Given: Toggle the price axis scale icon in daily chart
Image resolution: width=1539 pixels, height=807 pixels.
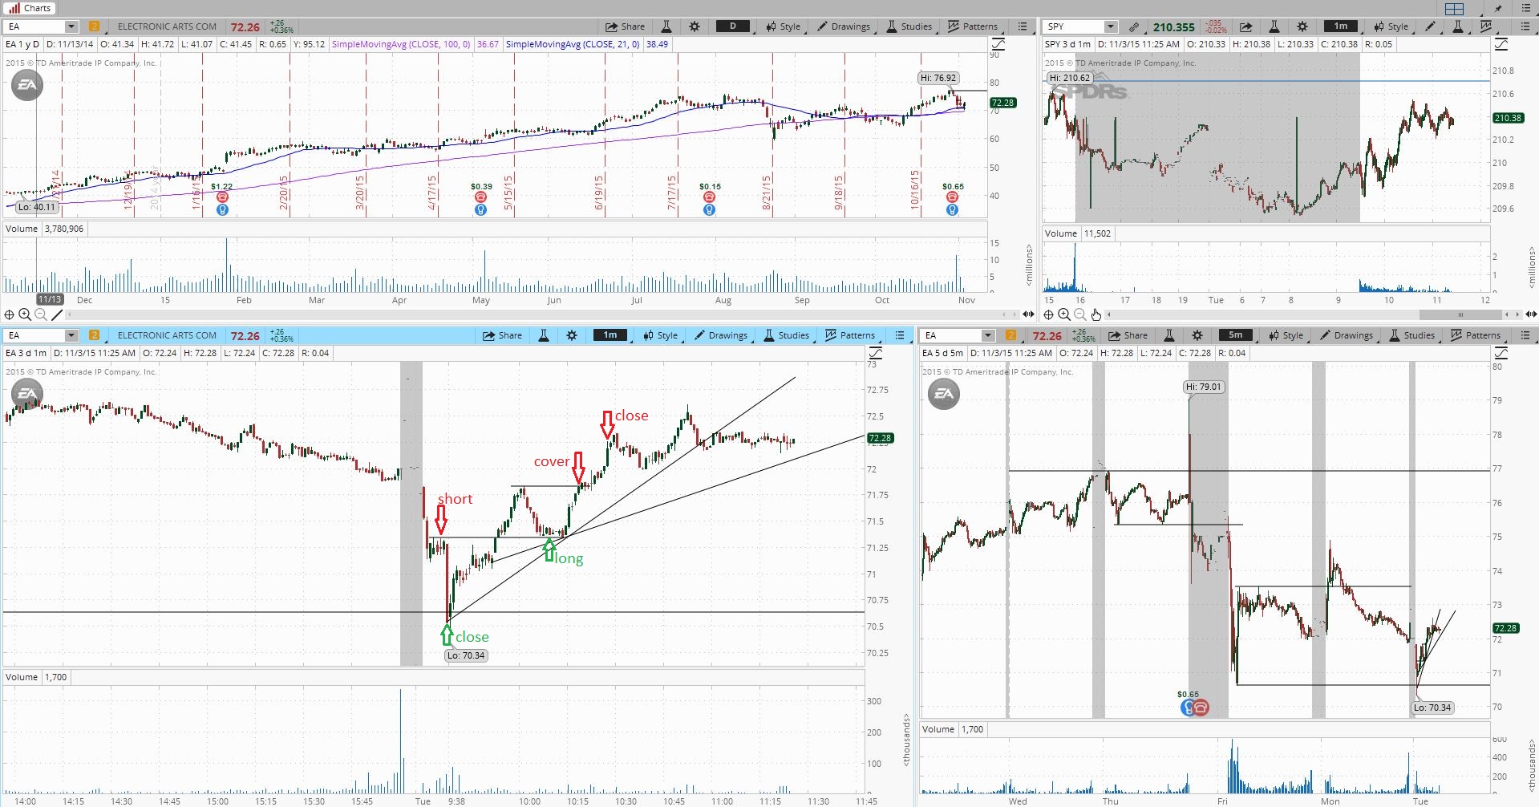Looking at the screenshot, I should [x=998, y=44].
